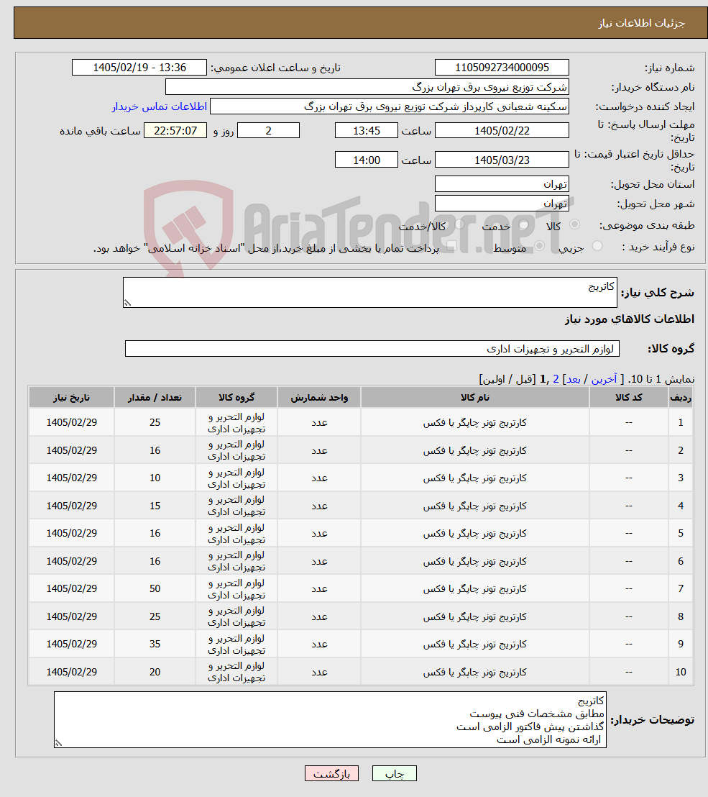
Task: Click item name in row 1
Action: (x=475, y=423)
